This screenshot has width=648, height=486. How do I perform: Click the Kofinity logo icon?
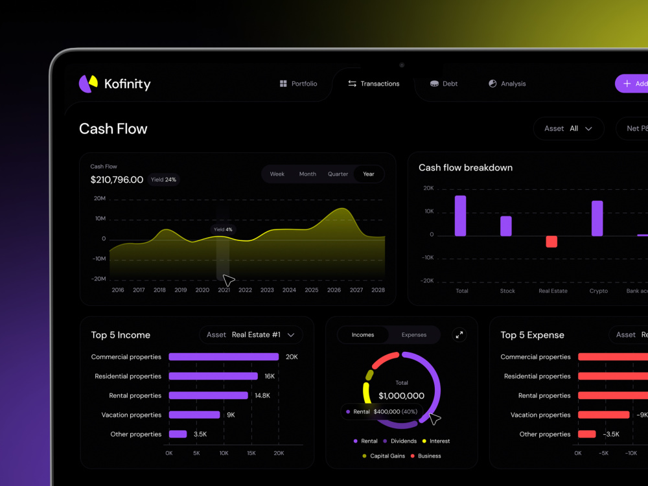(x=88, y=84)
